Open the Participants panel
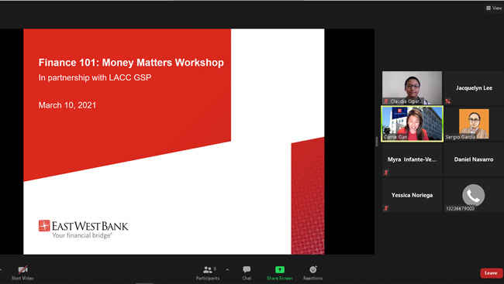The image size is (504, 284). coord(208,273)
